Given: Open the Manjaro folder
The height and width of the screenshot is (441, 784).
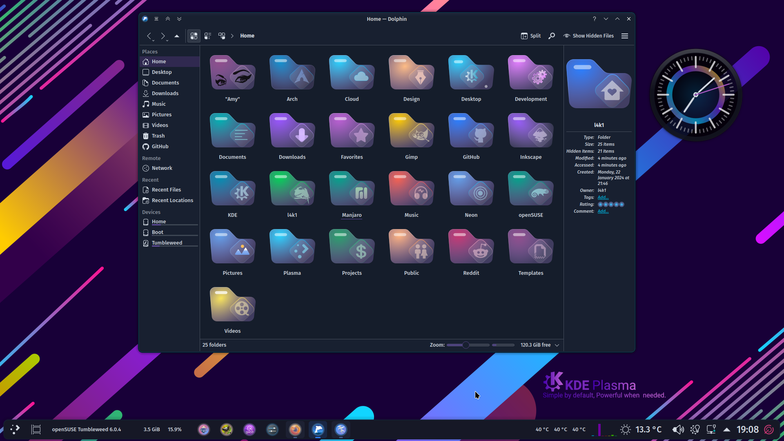Looking at the screenshot, I should 352,189.
